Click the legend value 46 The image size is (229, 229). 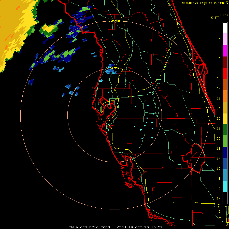click(219, 78)
